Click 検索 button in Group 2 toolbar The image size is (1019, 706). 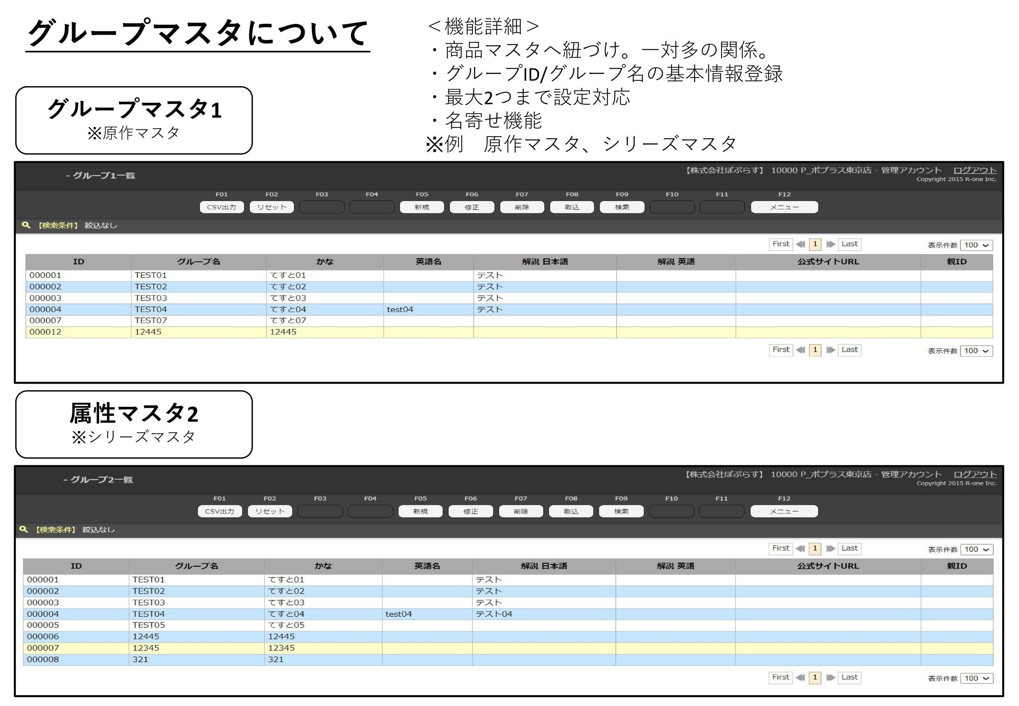tap(621, 511)
